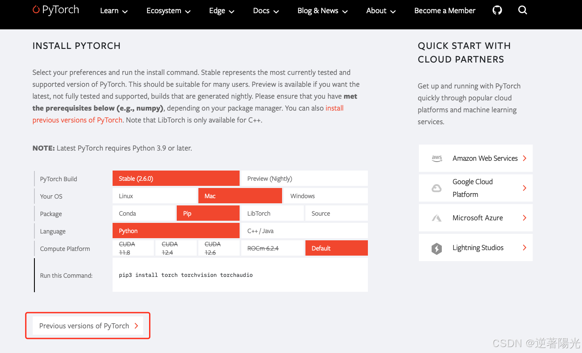Click the Run this Command label
The width and height of the screenshot is (582, 353).
coord(66,276)
